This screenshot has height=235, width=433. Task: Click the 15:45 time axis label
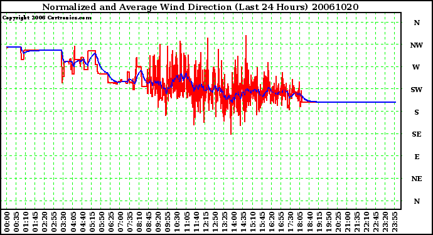point(262,222)
